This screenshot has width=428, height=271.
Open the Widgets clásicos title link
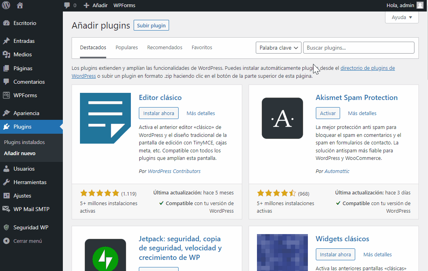coord(342,239)
